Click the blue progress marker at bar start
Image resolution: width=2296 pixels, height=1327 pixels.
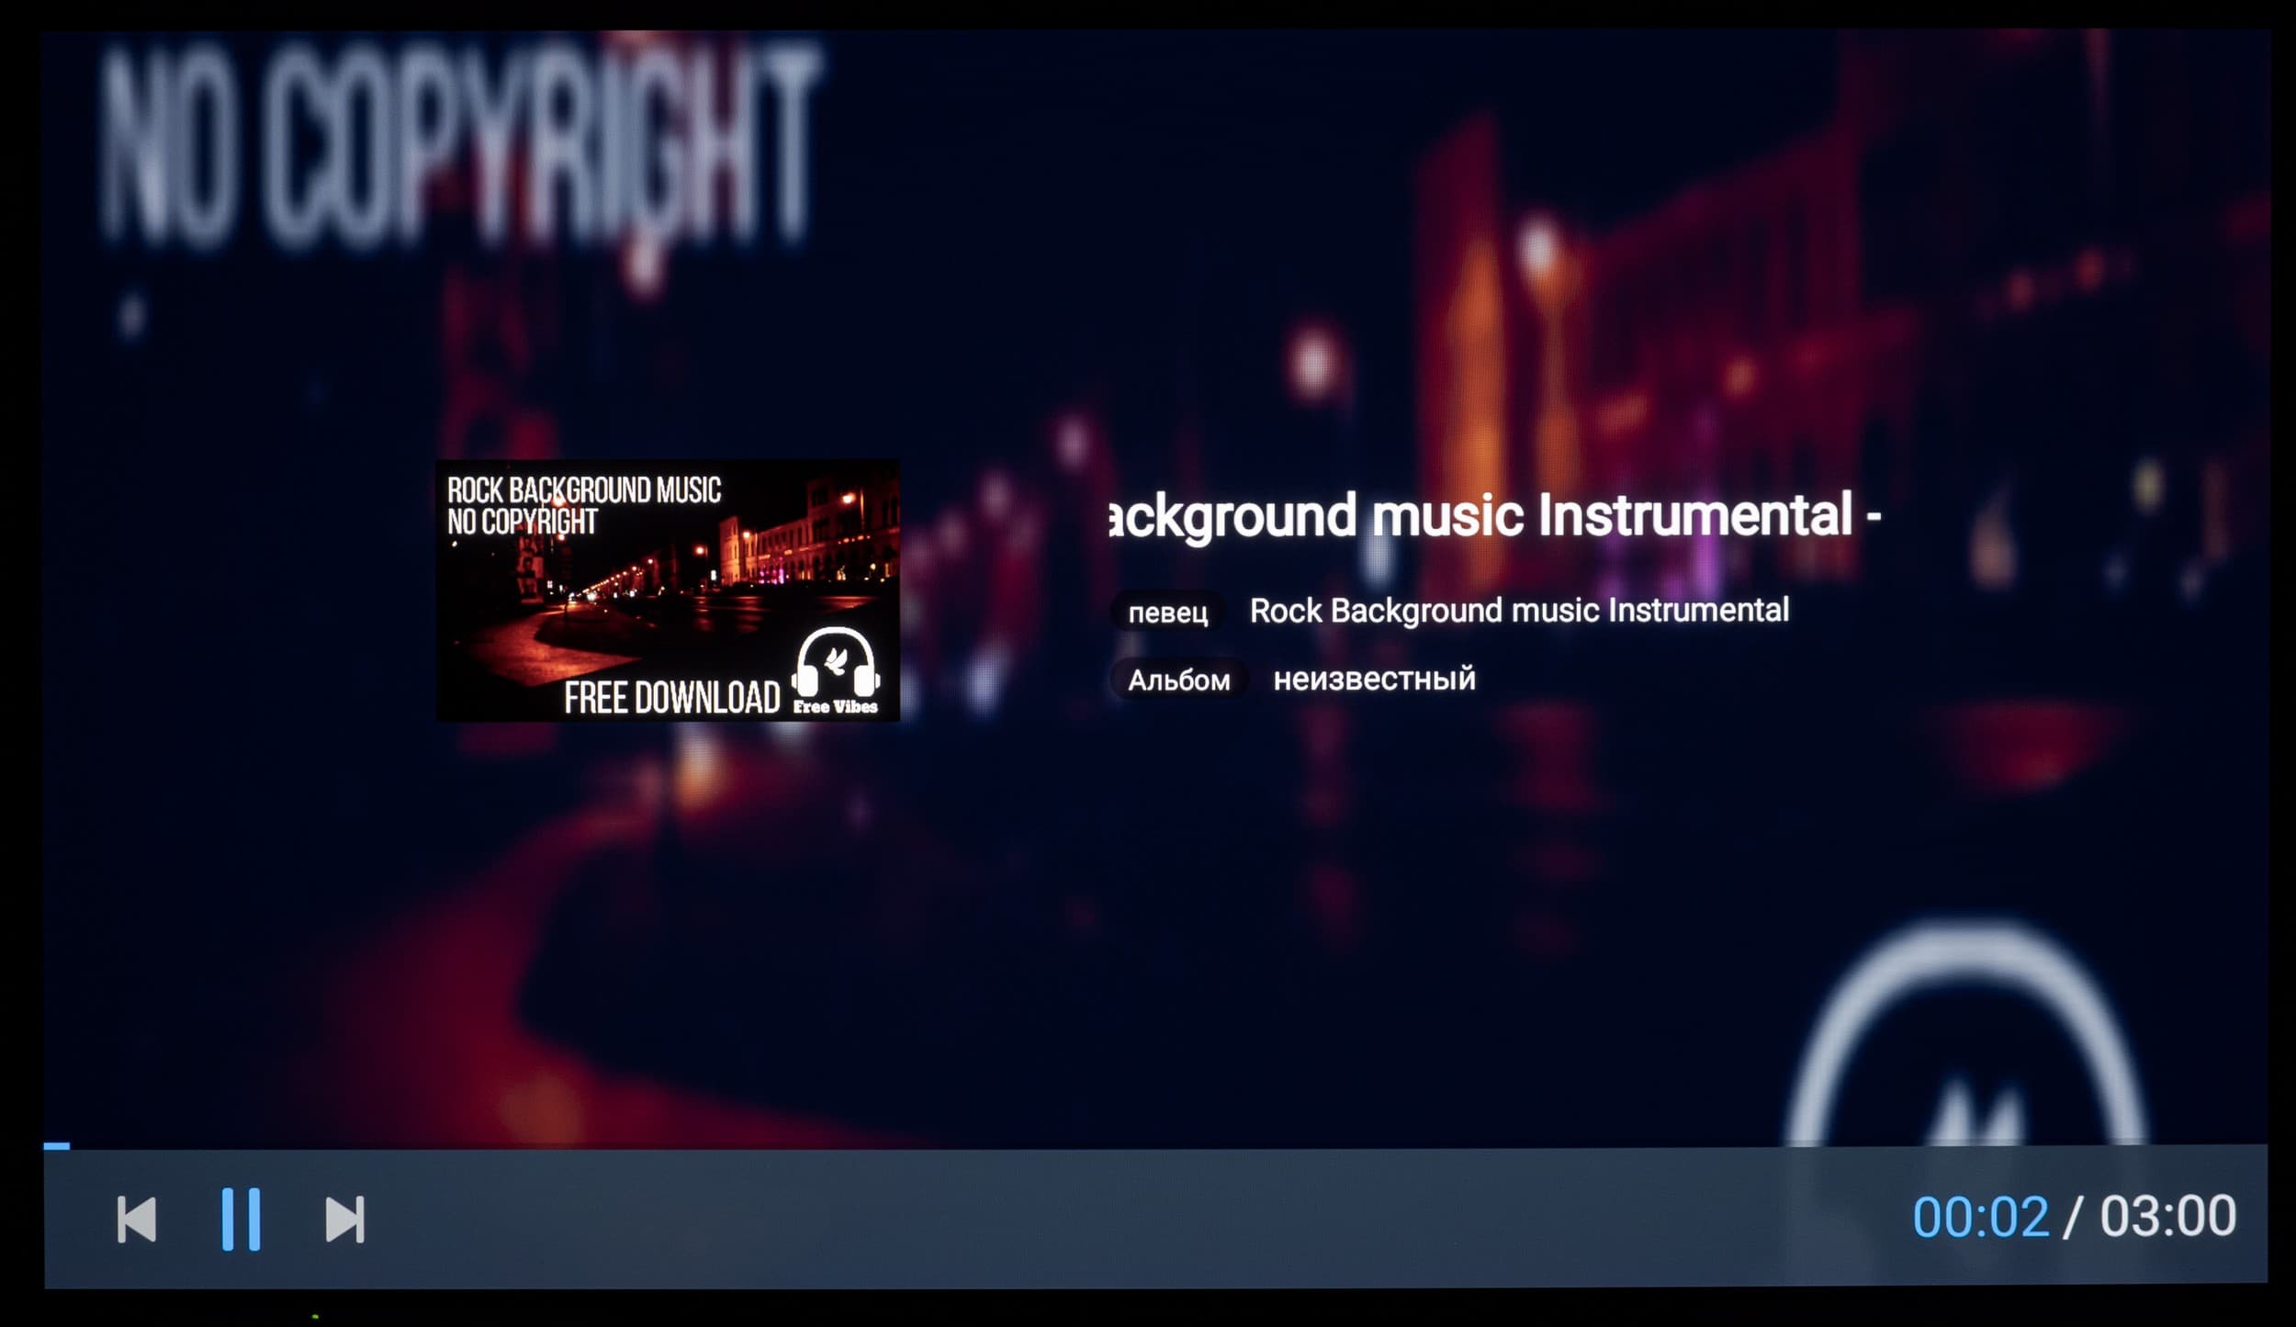click(56, 1146)
